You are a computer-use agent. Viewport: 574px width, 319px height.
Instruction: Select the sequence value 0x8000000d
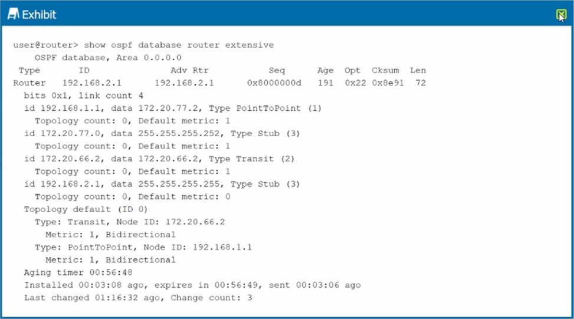click(x=274, y=83)
